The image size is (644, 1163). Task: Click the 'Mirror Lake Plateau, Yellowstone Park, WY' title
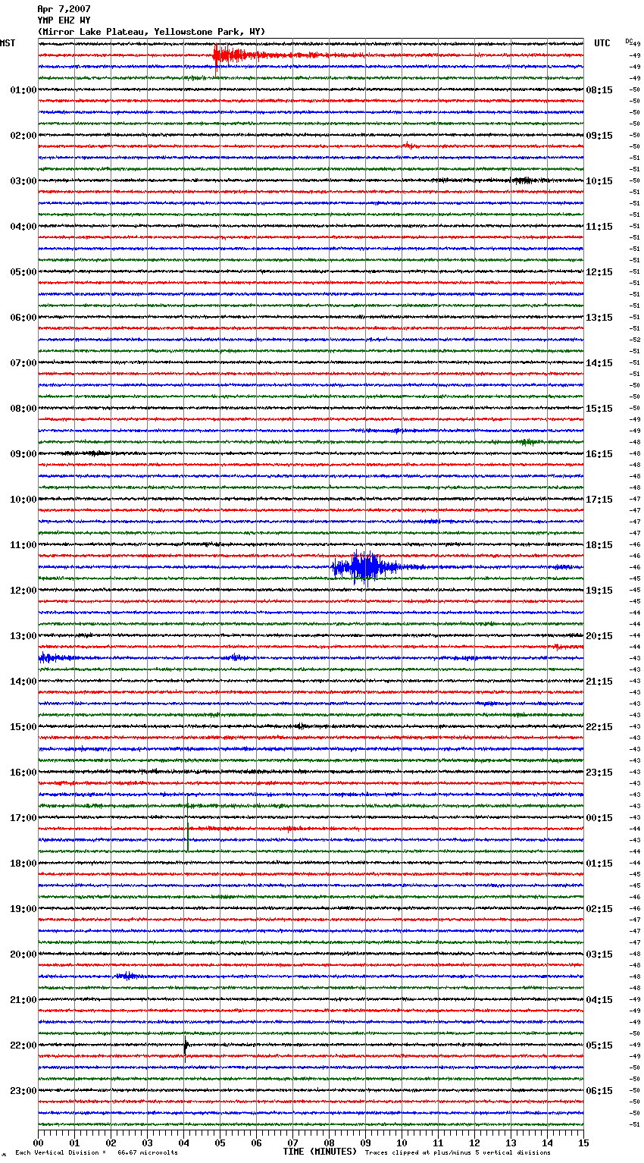click(152, 32)
